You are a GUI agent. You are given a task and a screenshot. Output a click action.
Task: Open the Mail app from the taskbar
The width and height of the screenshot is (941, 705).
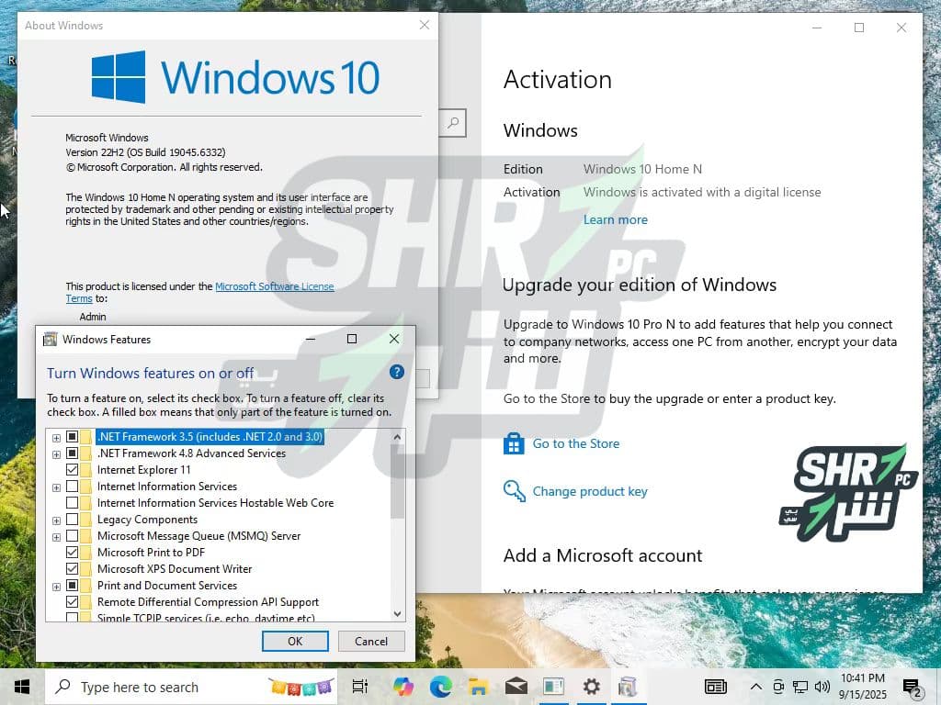[x=516, y=687]
